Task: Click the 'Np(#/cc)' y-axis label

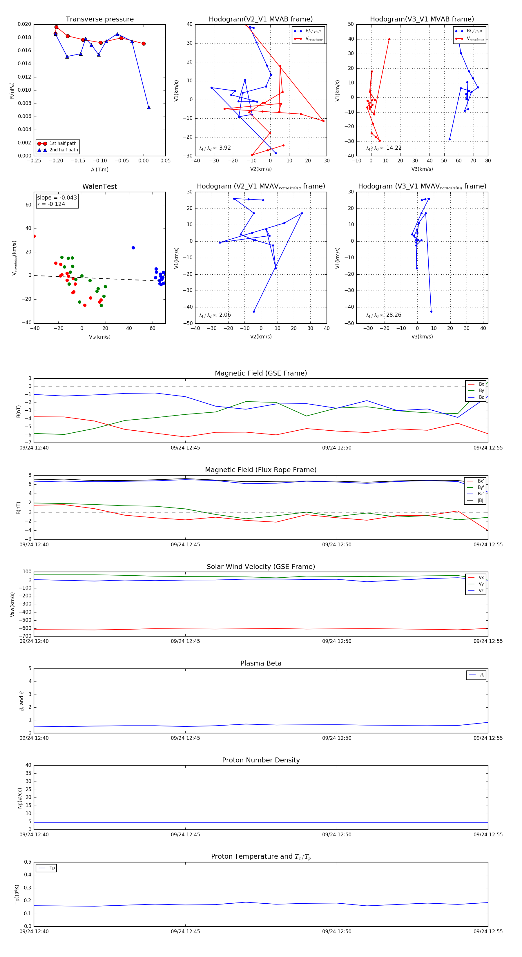Action: point(20,797)
